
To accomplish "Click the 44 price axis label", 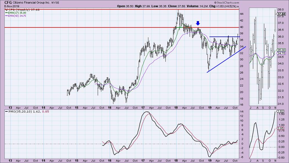I will (241, 14).
